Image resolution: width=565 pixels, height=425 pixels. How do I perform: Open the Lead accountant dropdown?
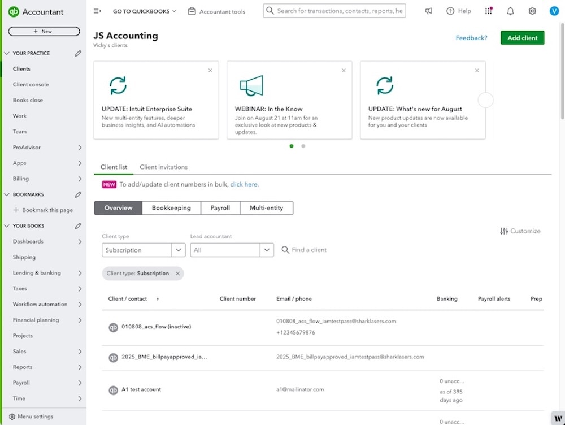(232, 249)
